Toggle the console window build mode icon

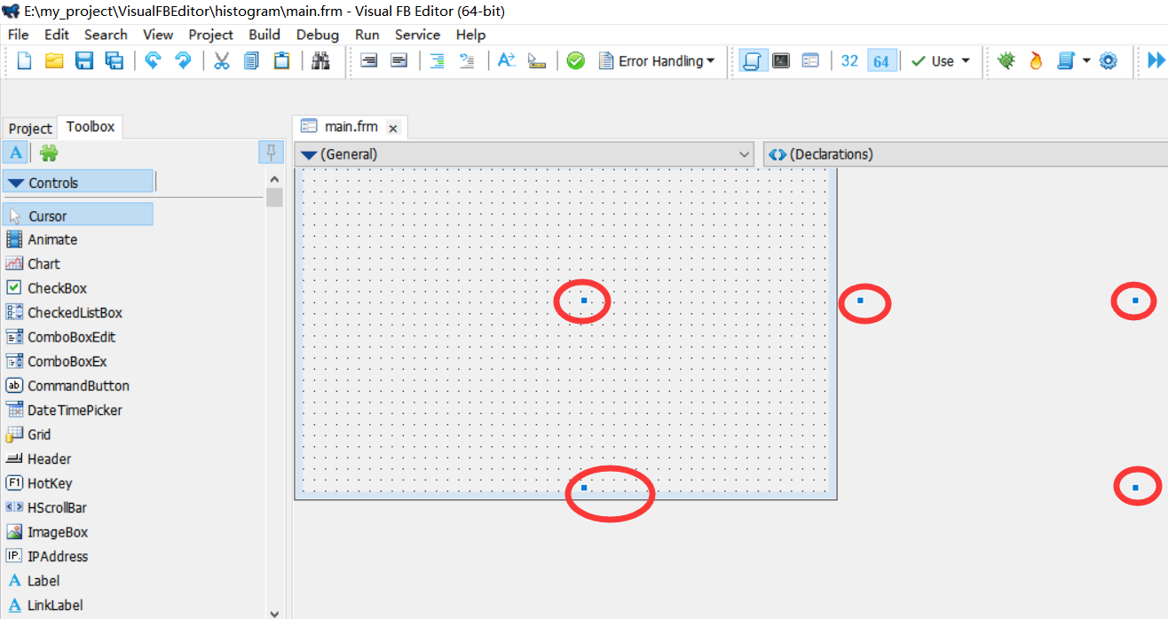point(782,60)
